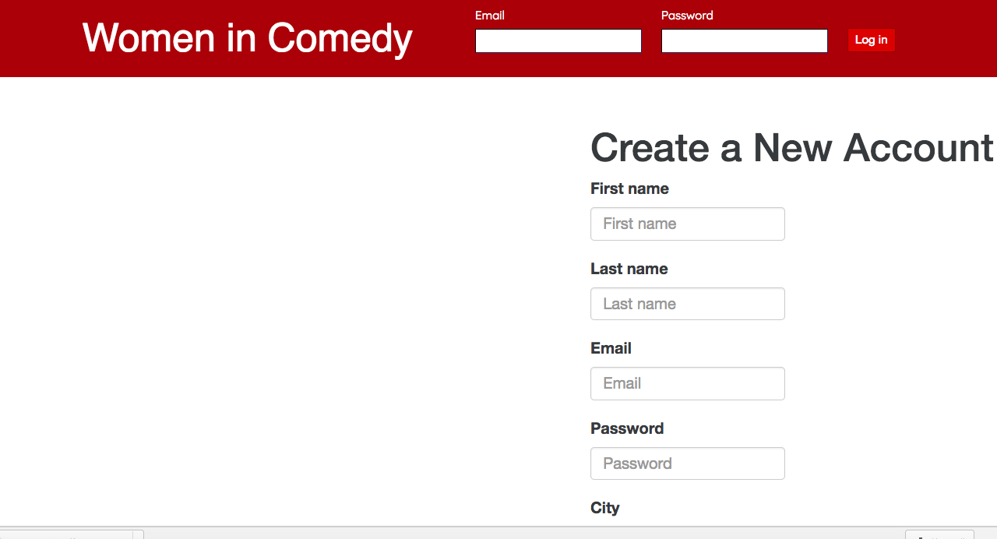Viewport: 997px width, 539px height.
Task: Click the downloaded file item at bottom-left bar
Action: 70,535
